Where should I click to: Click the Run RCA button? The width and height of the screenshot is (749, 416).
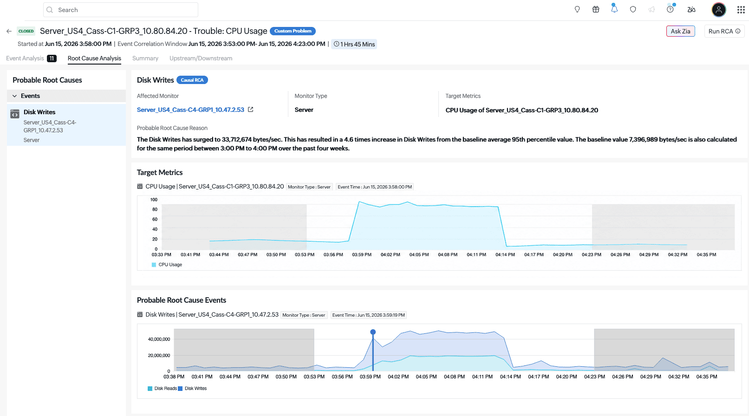[724, 31]
